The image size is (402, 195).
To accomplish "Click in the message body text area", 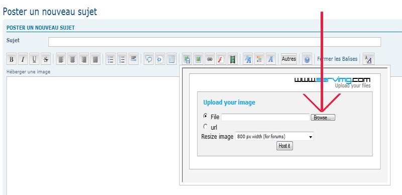I will point(92,136).
